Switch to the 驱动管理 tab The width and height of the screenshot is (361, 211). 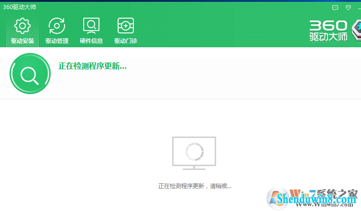point(57,31)
